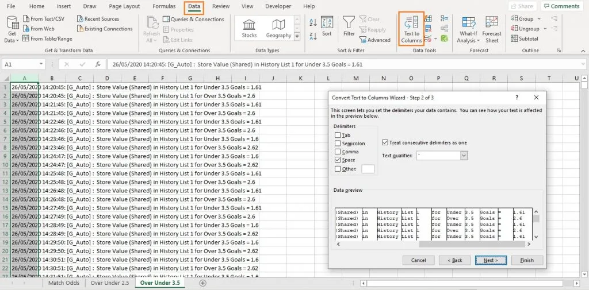
Task: Select column D header
Action: pos(107,78)
